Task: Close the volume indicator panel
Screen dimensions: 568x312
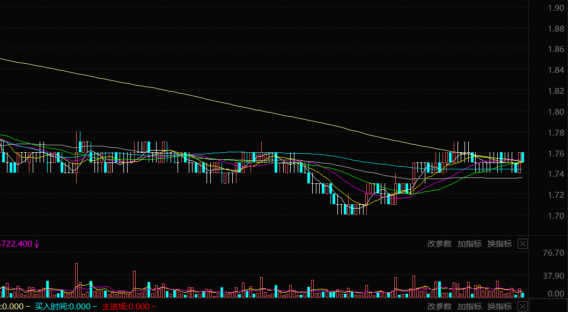Action: coord(522,244)
